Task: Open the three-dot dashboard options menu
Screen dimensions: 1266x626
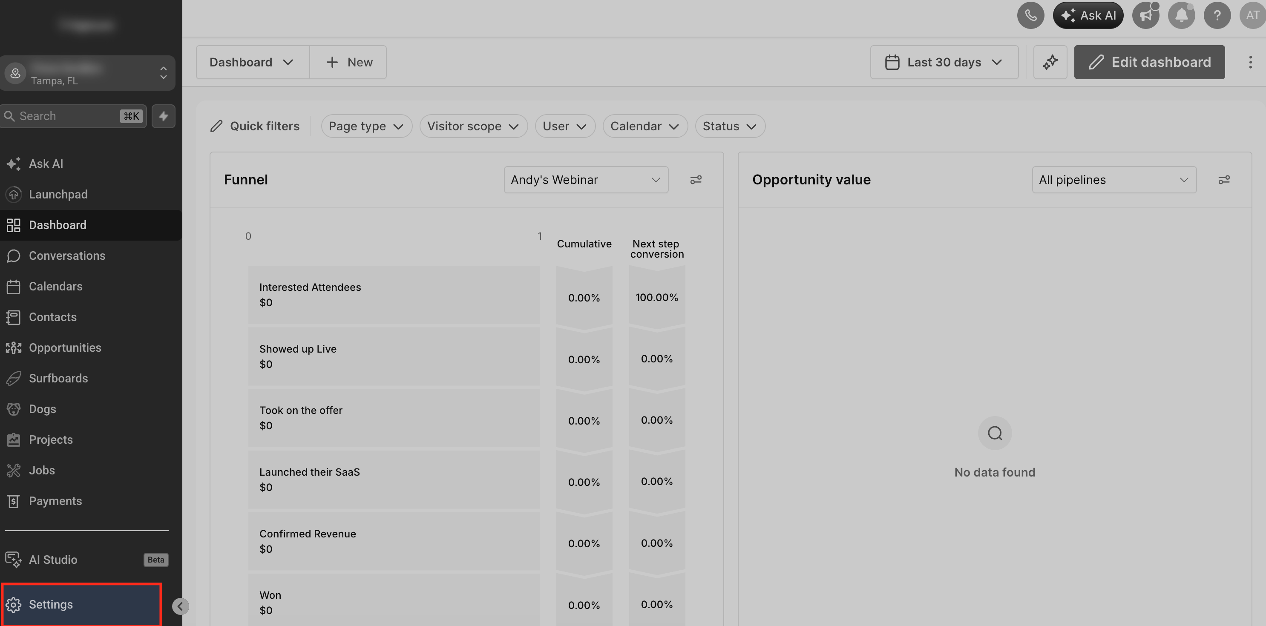Action: click(1250, 62)
